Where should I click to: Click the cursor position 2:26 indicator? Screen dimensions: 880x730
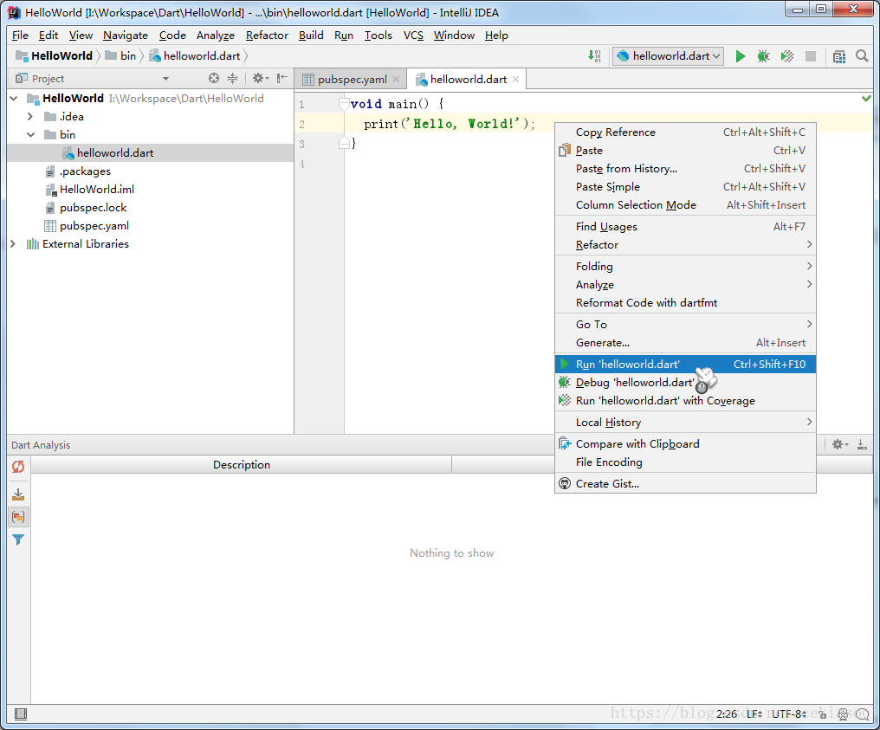(727, 714)
